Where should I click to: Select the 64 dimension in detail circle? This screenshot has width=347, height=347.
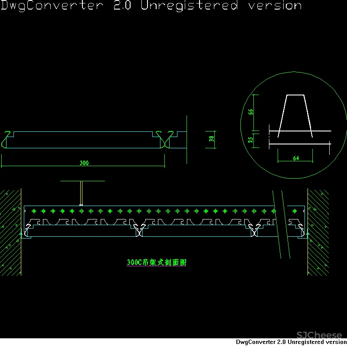296,158
